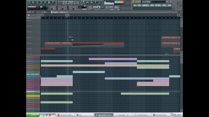Toggle the first red recording option icon

tap(52, 7)
